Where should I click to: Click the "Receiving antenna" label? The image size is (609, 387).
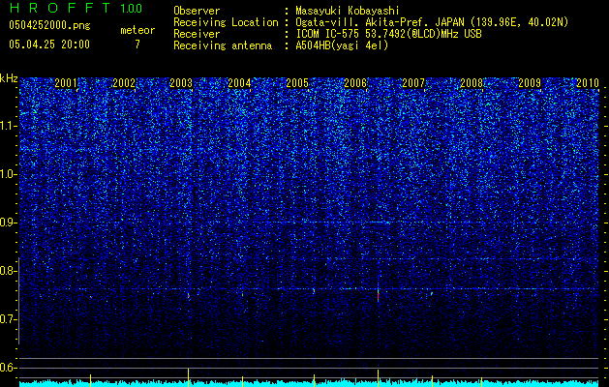pyautogui.click(x=223, y=45)
